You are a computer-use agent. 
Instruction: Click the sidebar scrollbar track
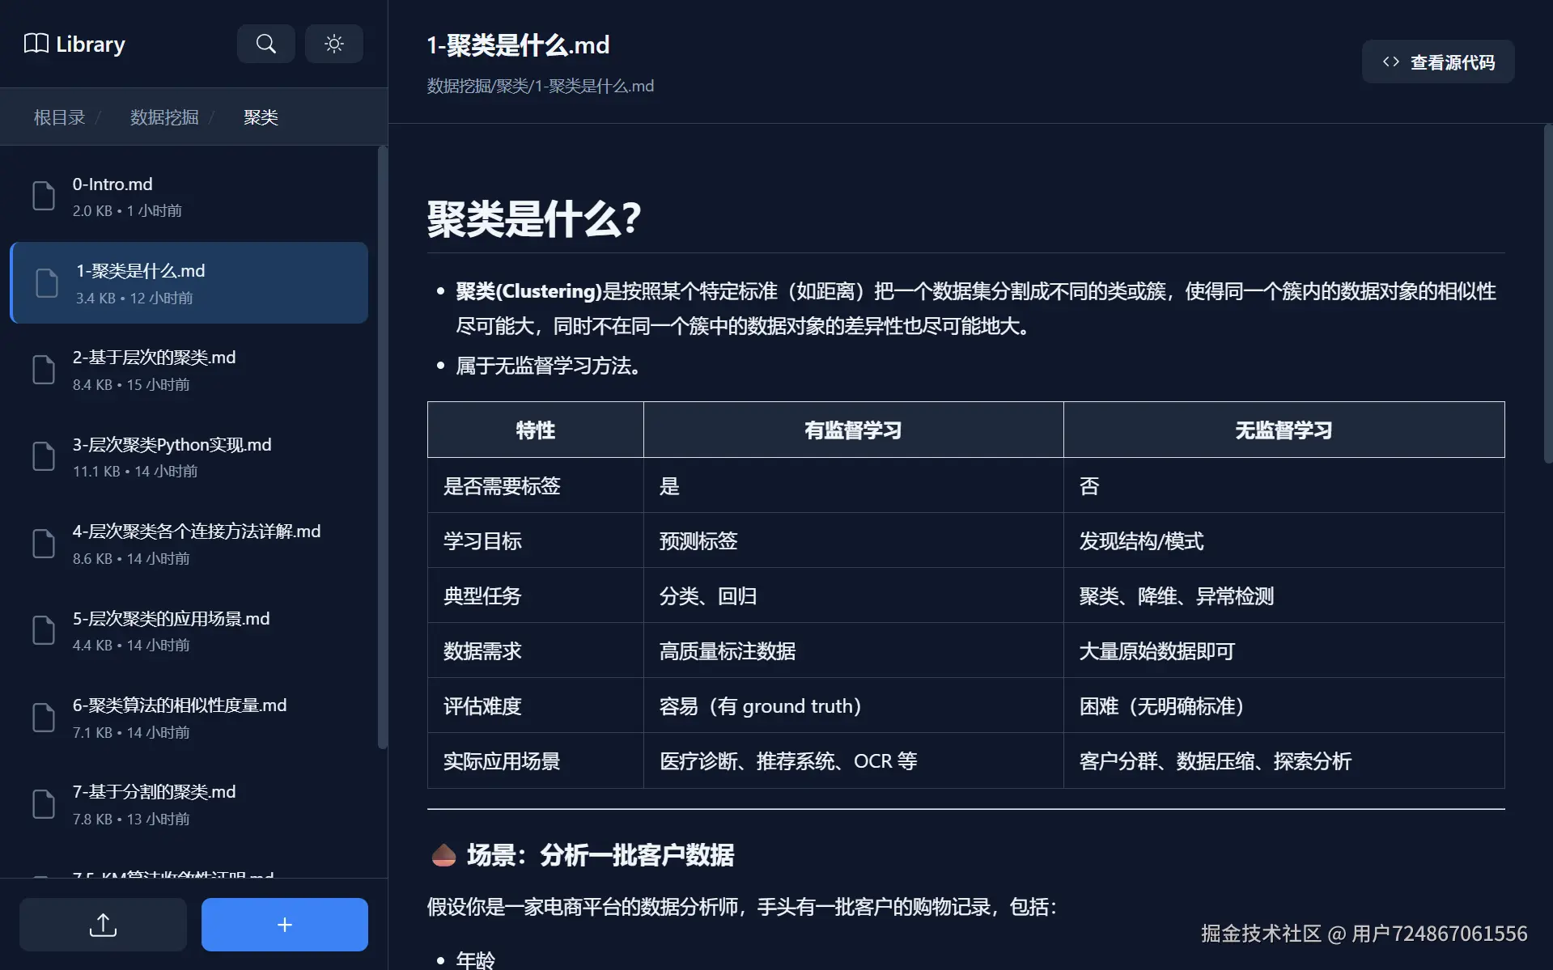coord(381,445)
